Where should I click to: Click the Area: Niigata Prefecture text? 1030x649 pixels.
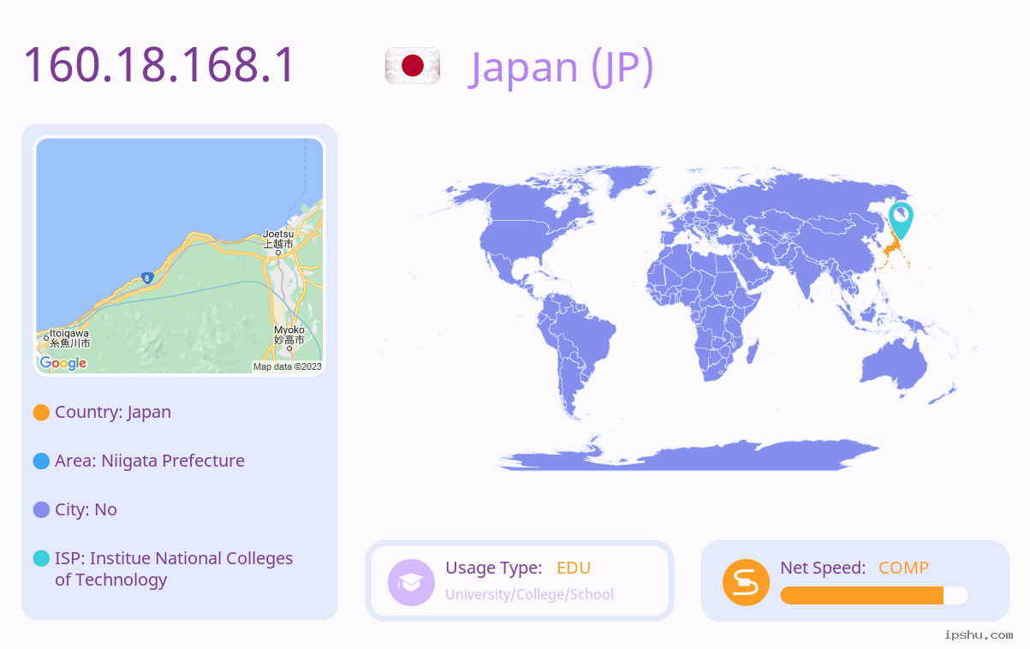pyautogui.click(x=150, y=461)
